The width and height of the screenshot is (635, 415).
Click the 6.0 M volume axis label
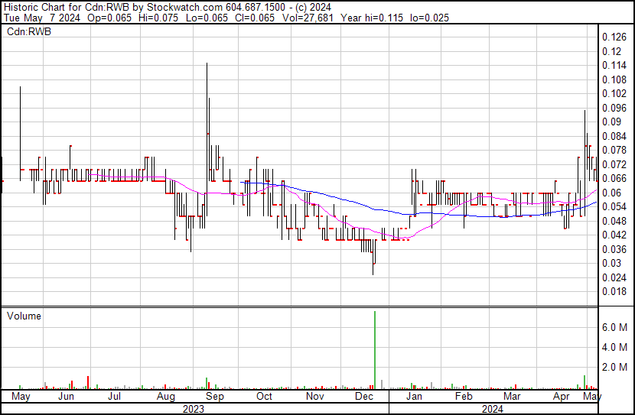pos(615,326)
